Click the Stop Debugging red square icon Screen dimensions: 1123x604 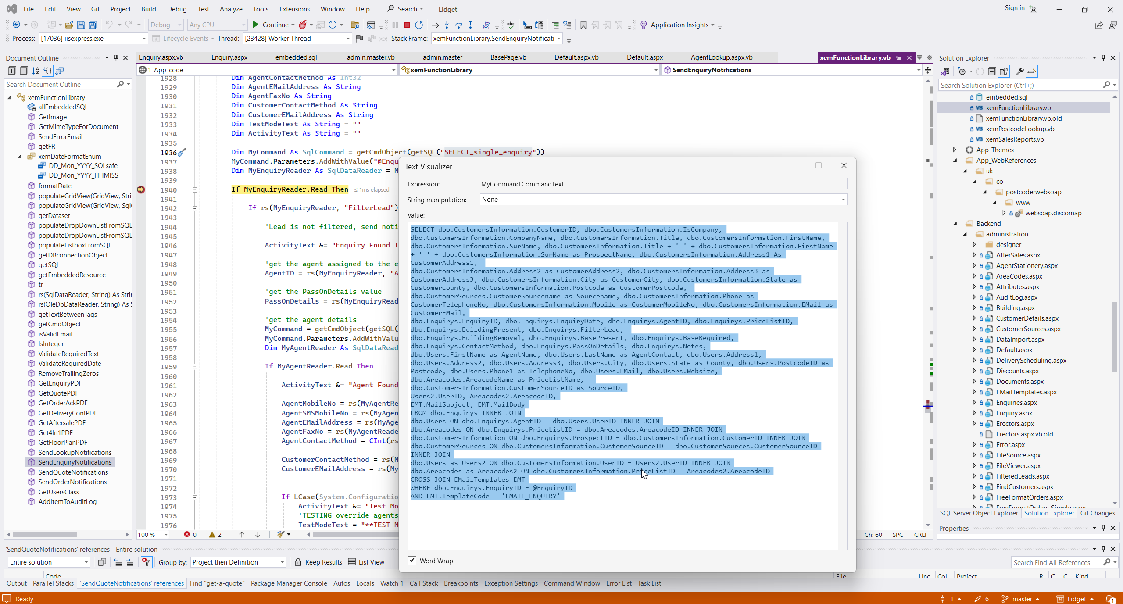tap(407, 25)
